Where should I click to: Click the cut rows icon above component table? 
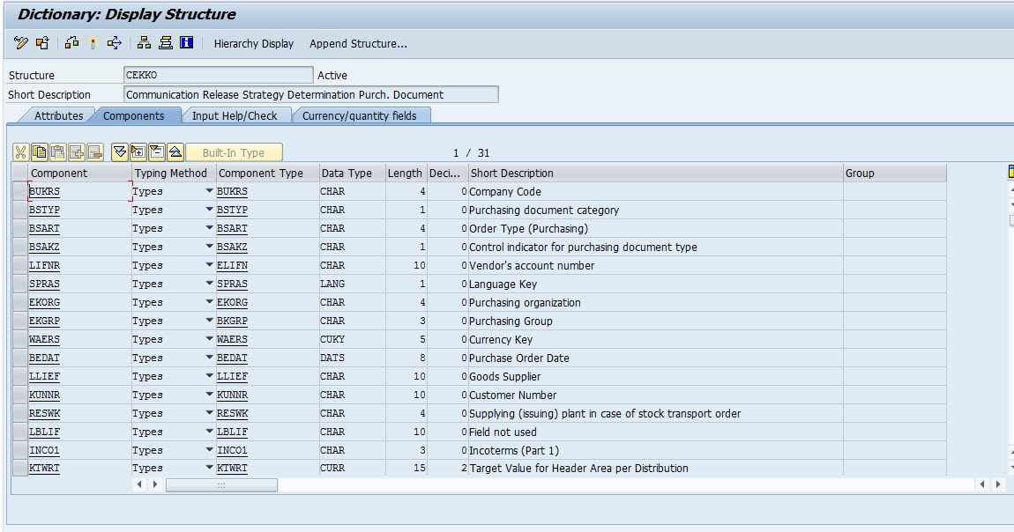pos(20,151)
